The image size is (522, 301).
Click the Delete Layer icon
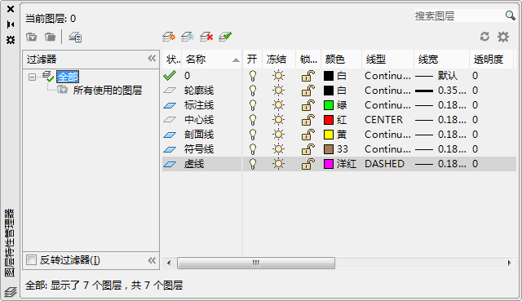coord(206,37)
